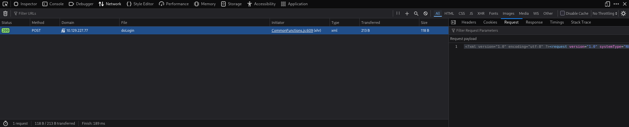Clear network log with trash icon

tap(5, 13)
